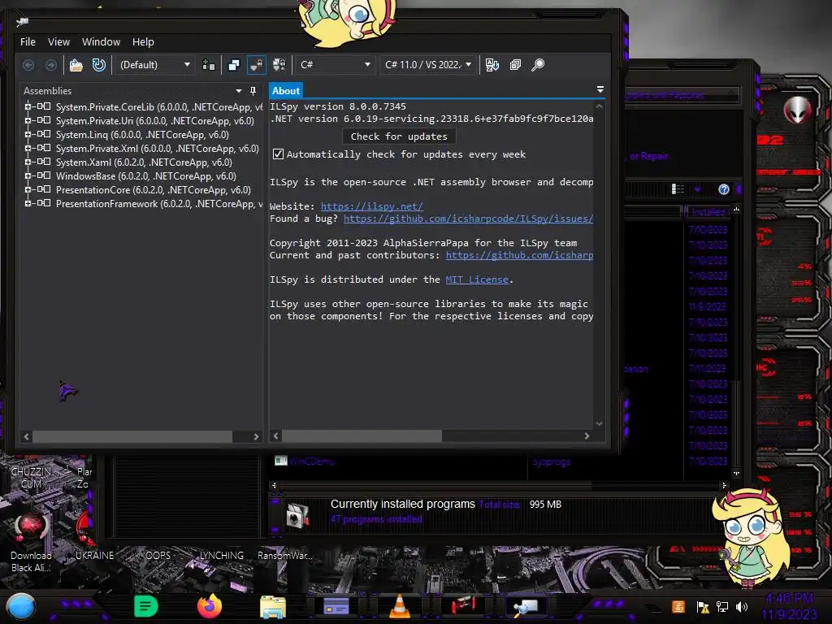Expand the System.Private.Uri node
This screenshot has height=624, width=832.
coord(28,120)
